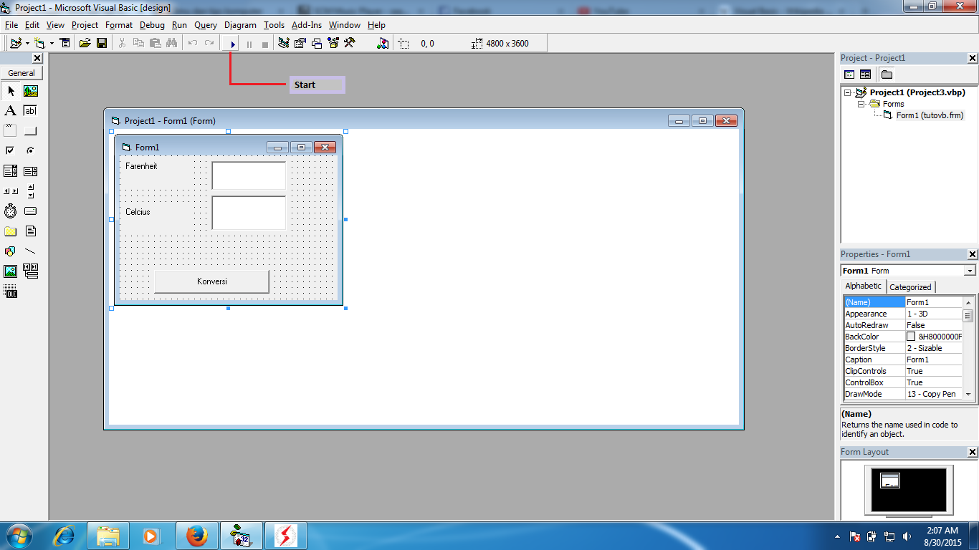Select the CommandButton control tool

(30, 131)
